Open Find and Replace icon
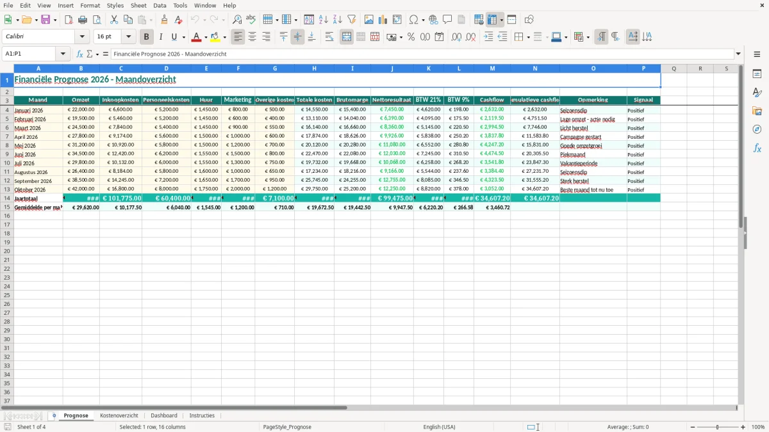Screen dimensions: 769x432 tap(236, 20)
